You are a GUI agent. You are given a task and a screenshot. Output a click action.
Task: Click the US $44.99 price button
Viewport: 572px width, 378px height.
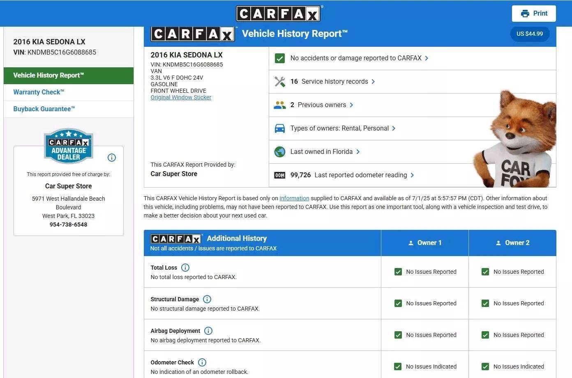530,34
